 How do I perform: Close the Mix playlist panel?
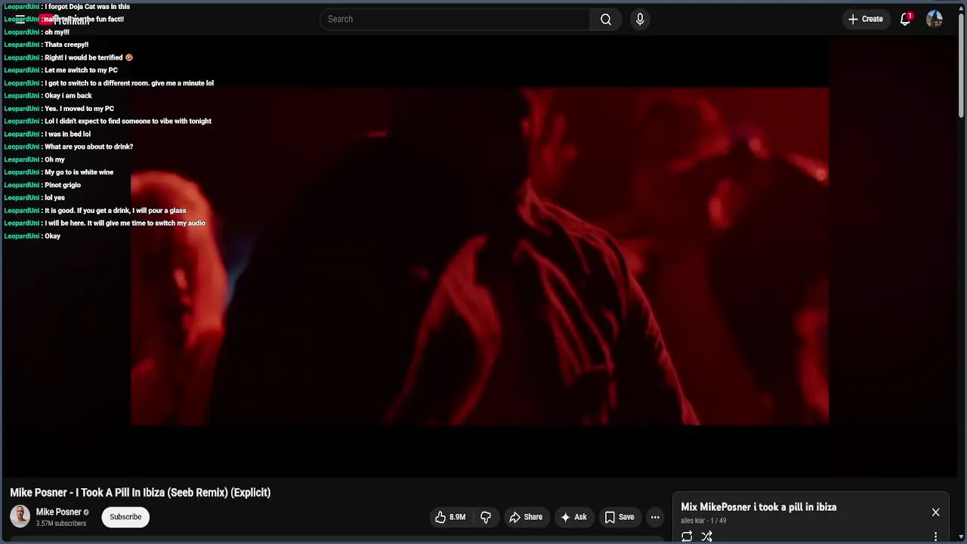[935, 512]
